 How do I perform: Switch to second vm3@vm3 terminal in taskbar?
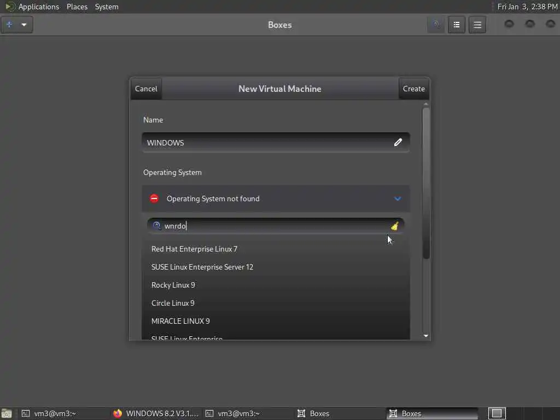coord(249,413)
